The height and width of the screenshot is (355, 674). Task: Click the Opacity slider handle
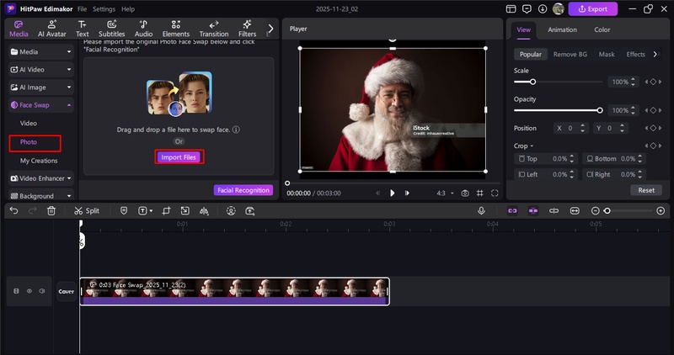(x=600, y=110)
